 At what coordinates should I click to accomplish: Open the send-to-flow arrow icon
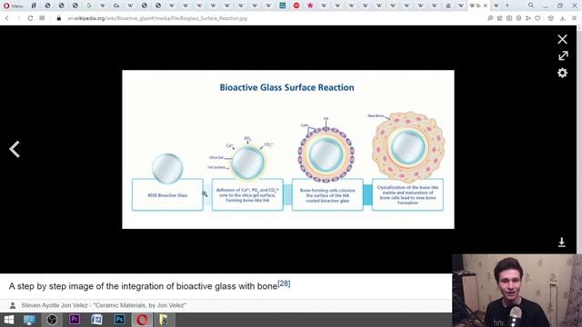click(x=528, y=18)
